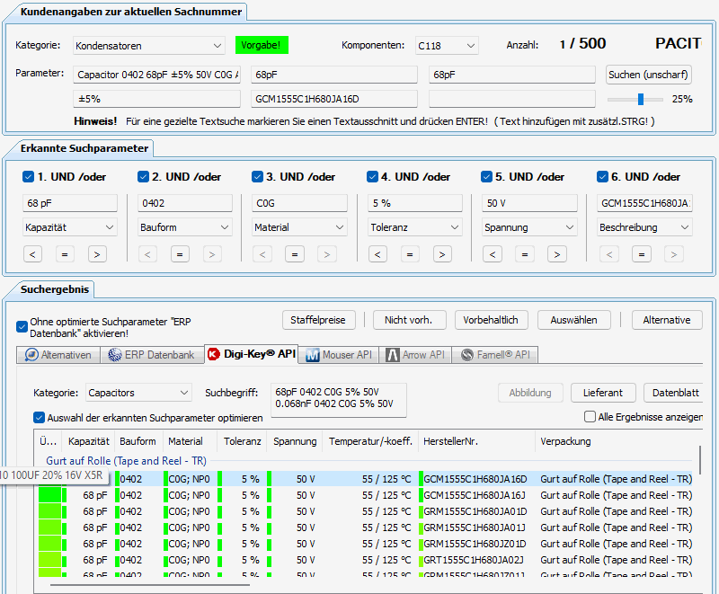Click the Staffelpreise button
719x594 pixels.
[x=319, y=320]
